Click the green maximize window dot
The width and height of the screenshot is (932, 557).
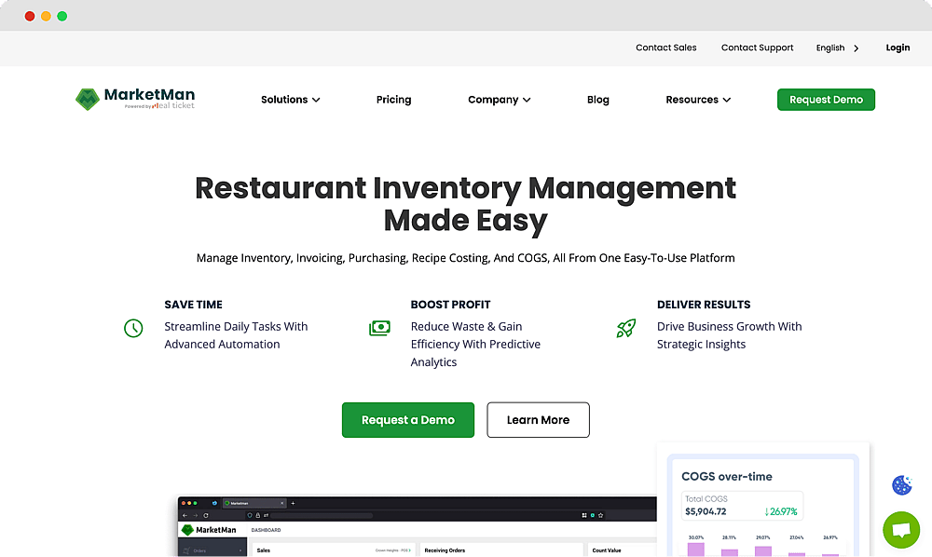tap(62, 16)
